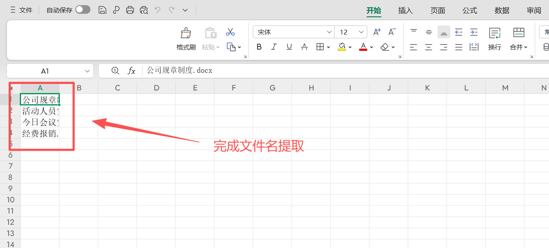The width and height of the screenshot is (549, 248).
Task: Click the distributed alignment icon
Action: pyautogui.click(x=474, y=47)
